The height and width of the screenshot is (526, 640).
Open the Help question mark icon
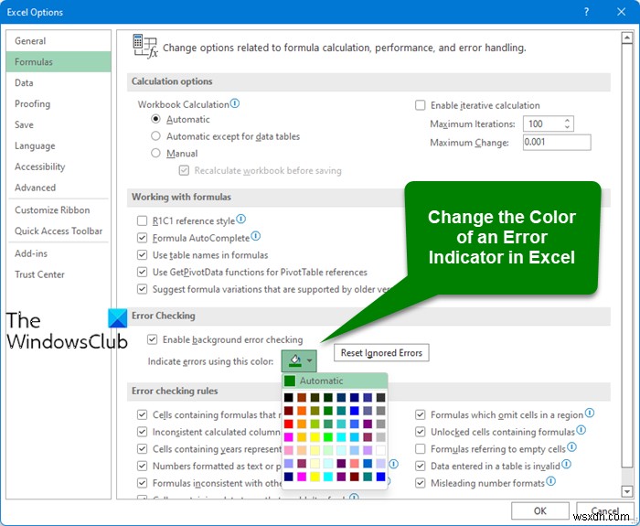pos(587,12)
